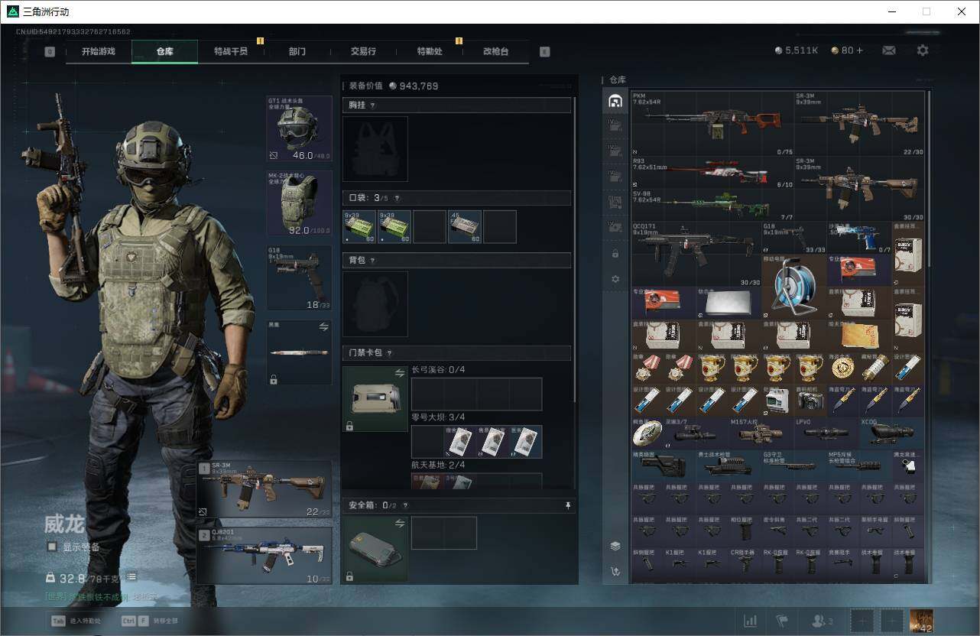The image size is (980, 636).
Task: Select the R93 sniper rifle in stash
Action: (712, 173)
